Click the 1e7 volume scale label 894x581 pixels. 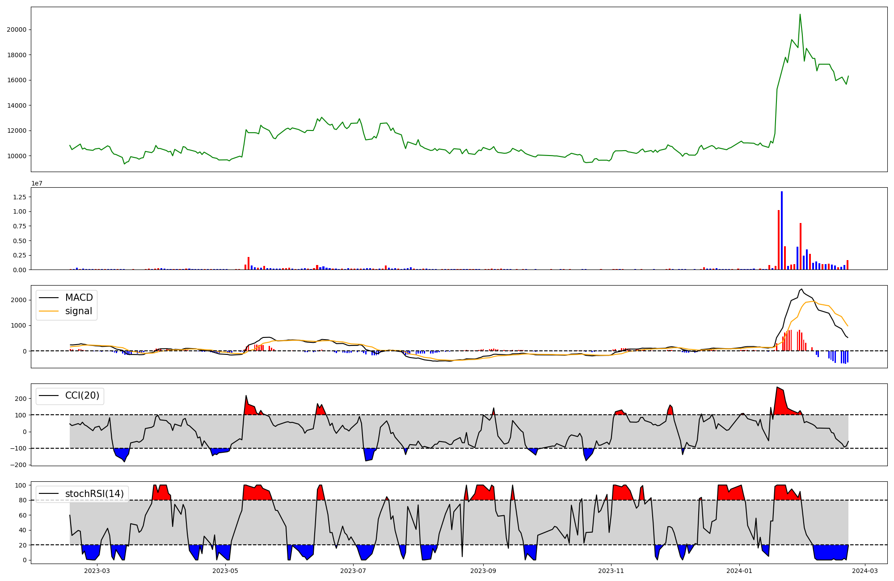point(37,183)
